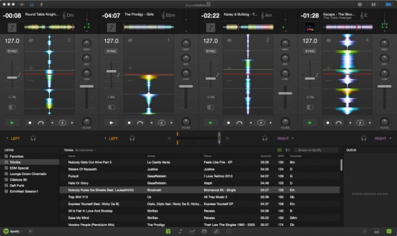The image size is (397, 236).
Task: Toggle the slip mode box under deck 3 tempo
Action: [x=12, y=107]
